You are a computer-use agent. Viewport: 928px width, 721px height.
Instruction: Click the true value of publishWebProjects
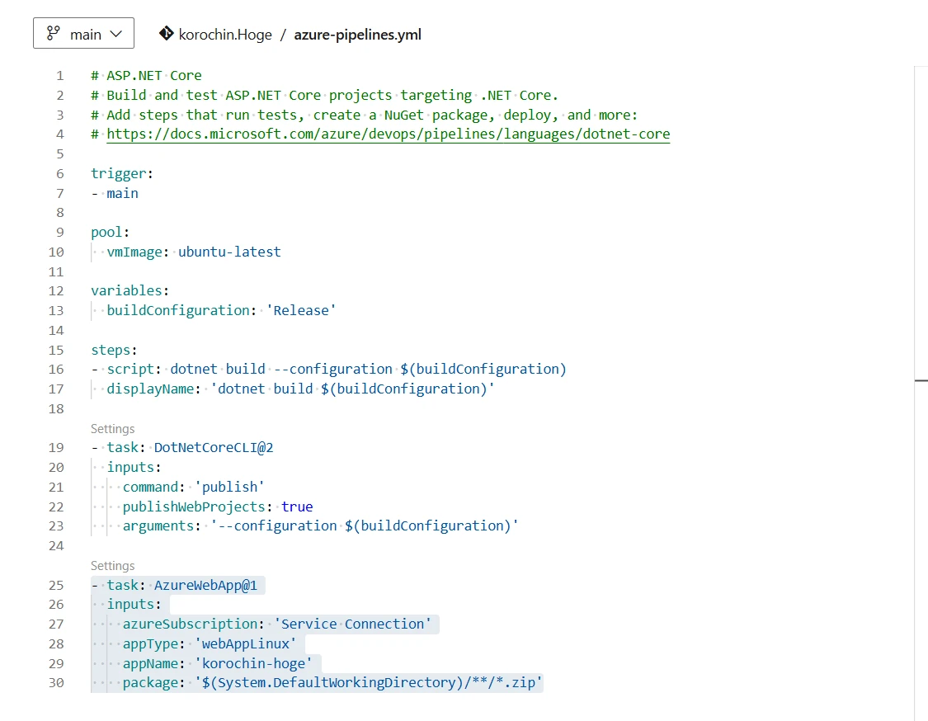point(297,507)
